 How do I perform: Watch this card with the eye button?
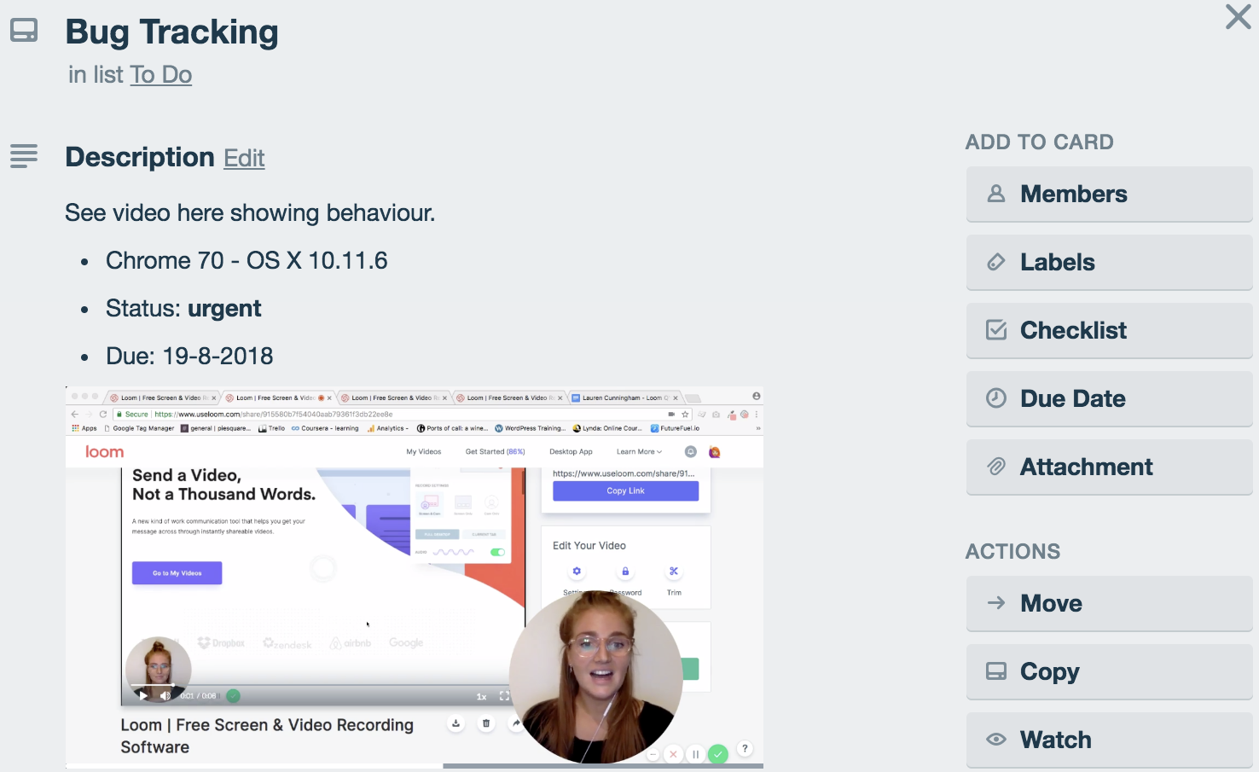(x=1109, y=740)
